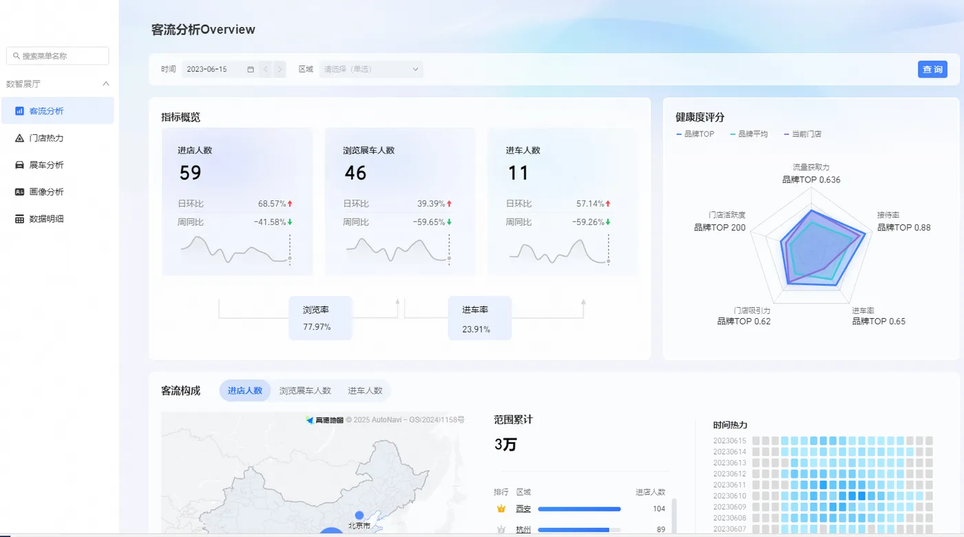Click the 北京市 marker on the map
This screenshot has height=537, width=964.
pos(359,516)
